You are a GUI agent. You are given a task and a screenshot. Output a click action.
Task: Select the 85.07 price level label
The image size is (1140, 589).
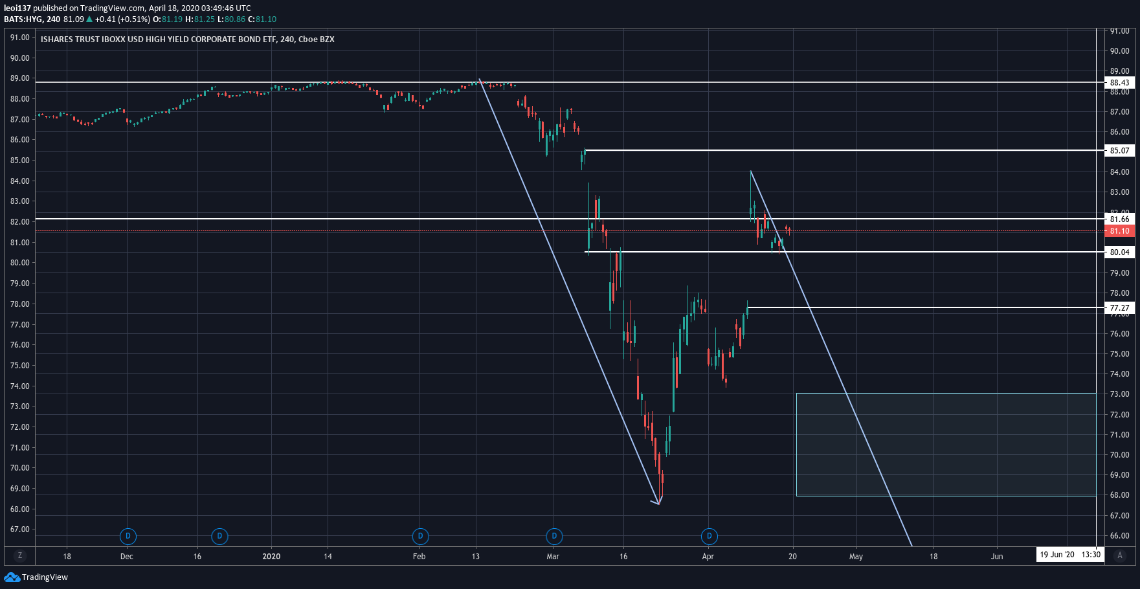pos(1119,151)
